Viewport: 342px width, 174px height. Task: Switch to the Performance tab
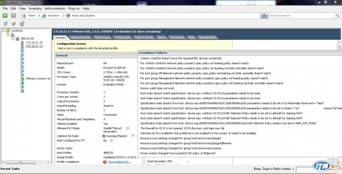tap(103, 38)
